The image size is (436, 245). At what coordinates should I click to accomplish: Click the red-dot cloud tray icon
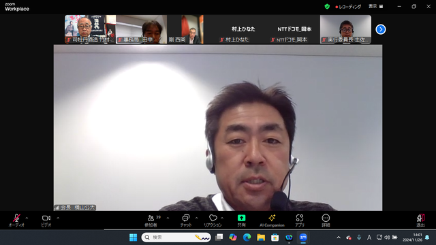[349, 238]
